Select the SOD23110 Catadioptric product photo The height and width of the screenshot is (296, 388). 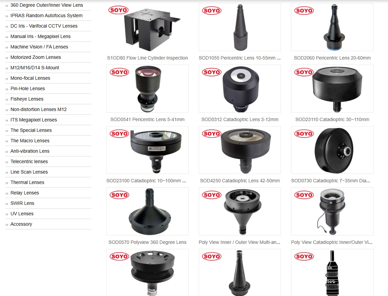tap(332, 88)
